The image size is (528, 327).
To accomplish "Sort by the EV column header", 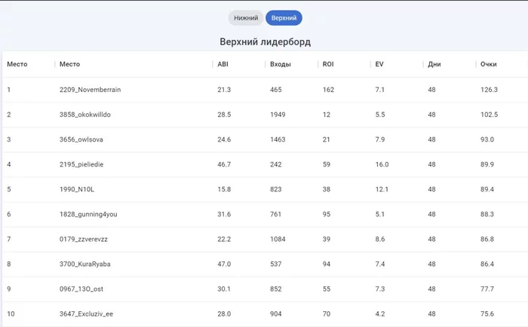I will click(379, 64).
